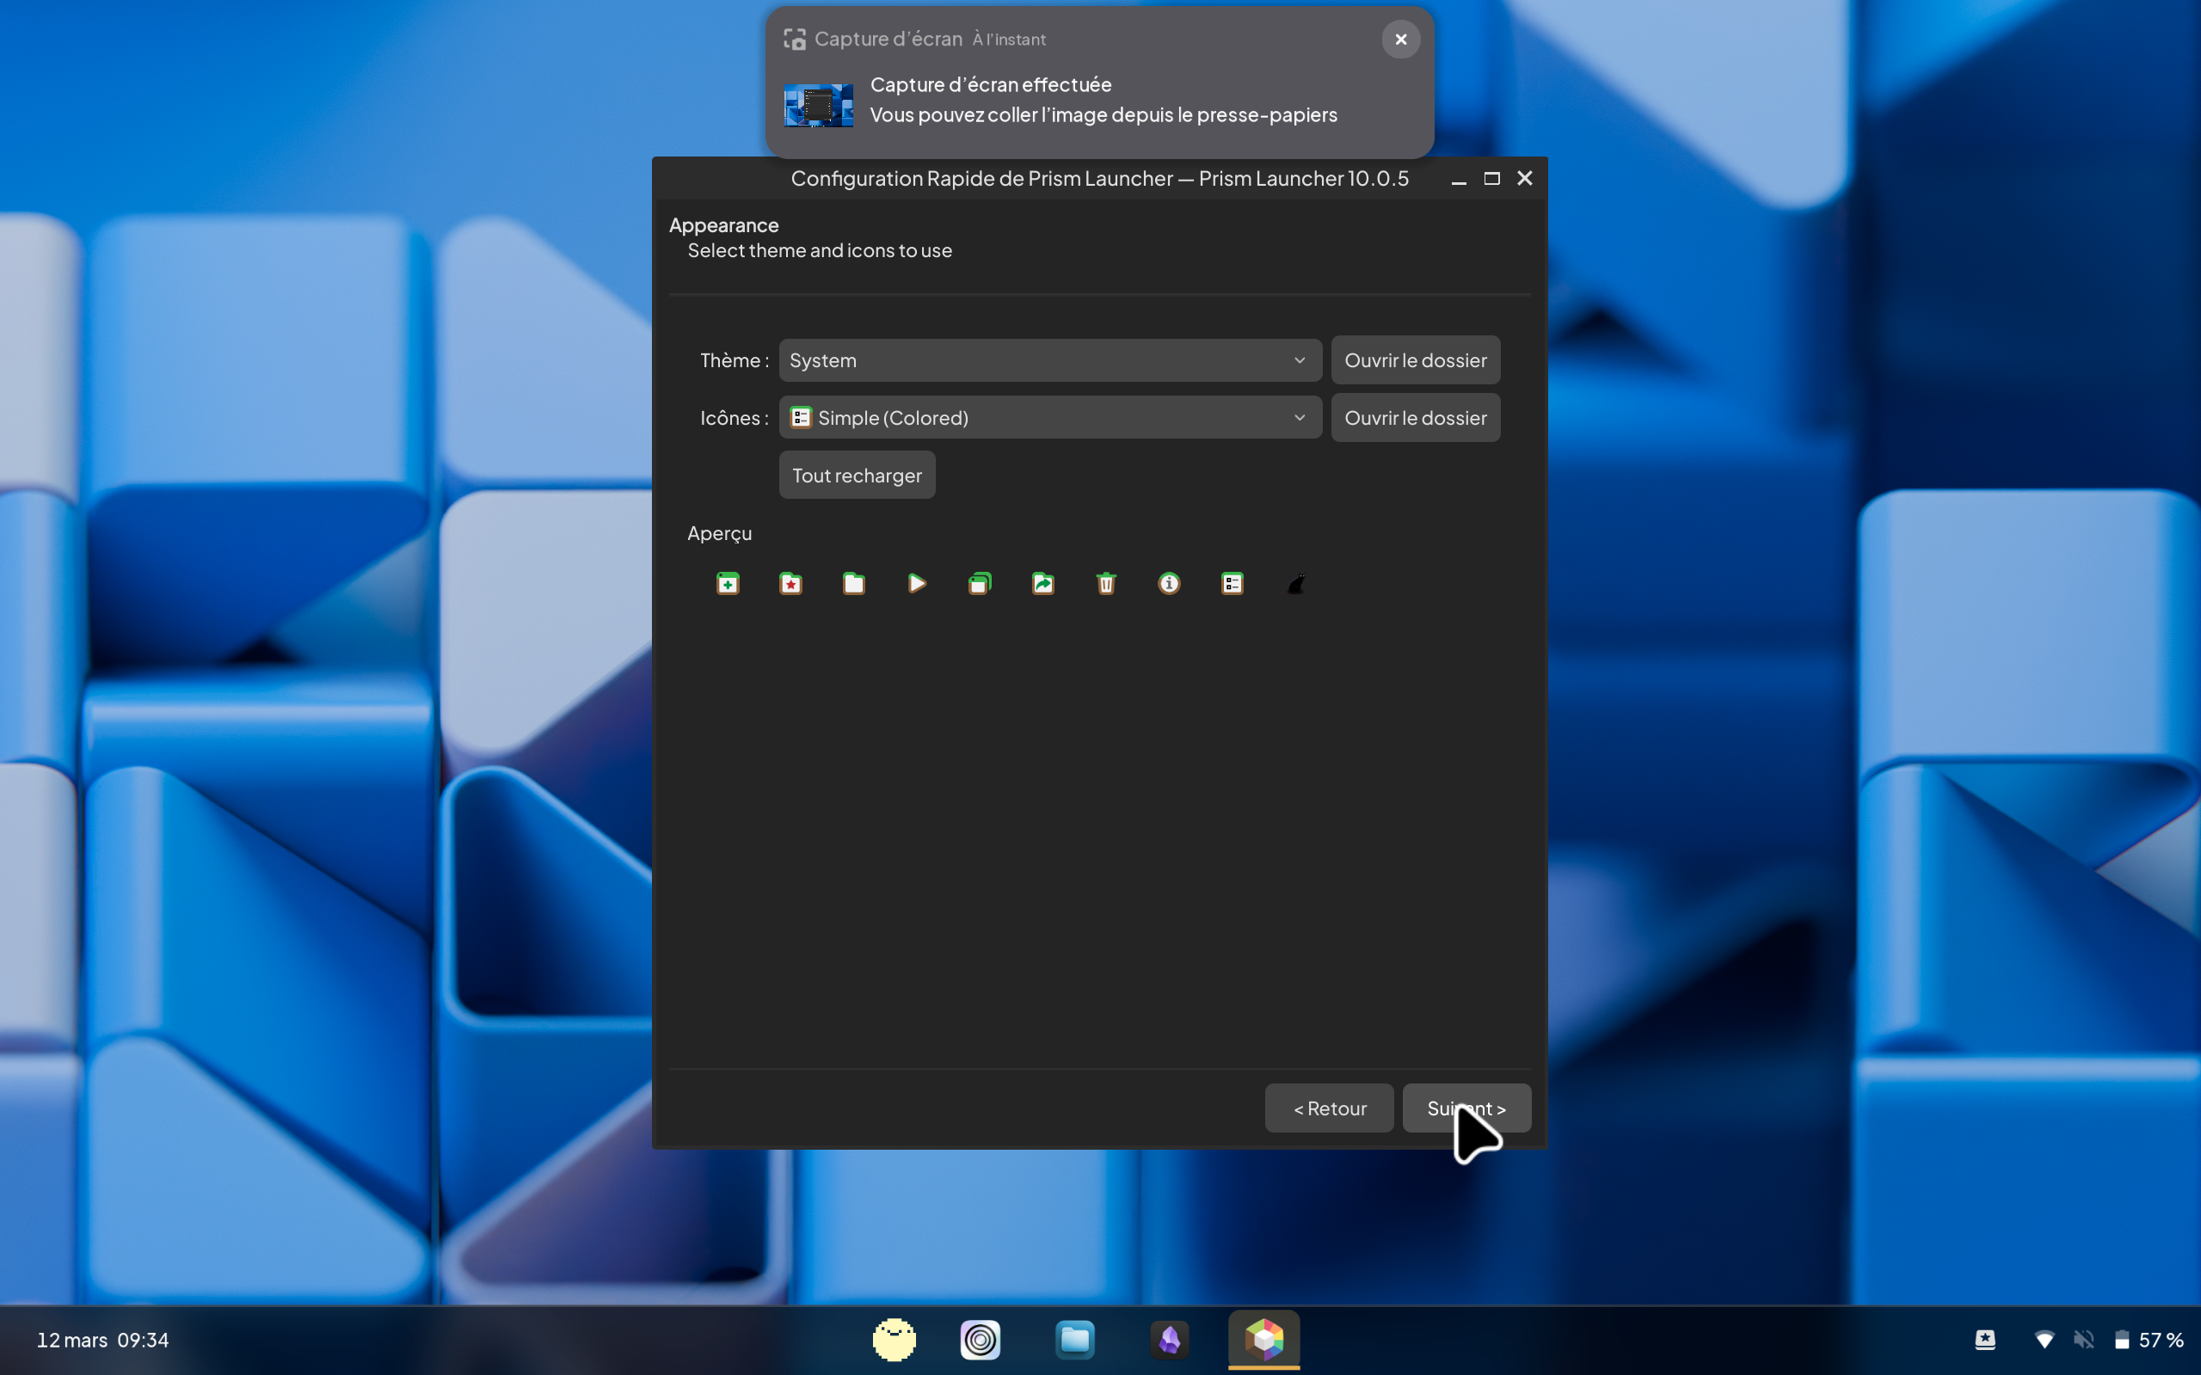
Task: Open the Wi-Fi network indicator
Action: 2044,1340
